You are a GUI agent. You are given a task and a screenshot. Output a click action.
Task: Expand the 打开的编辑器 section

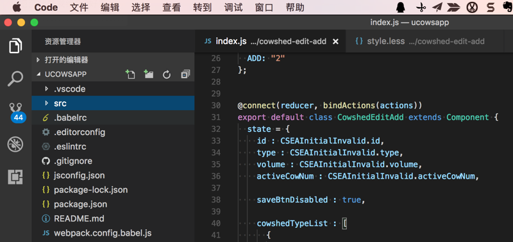[67, 60]
